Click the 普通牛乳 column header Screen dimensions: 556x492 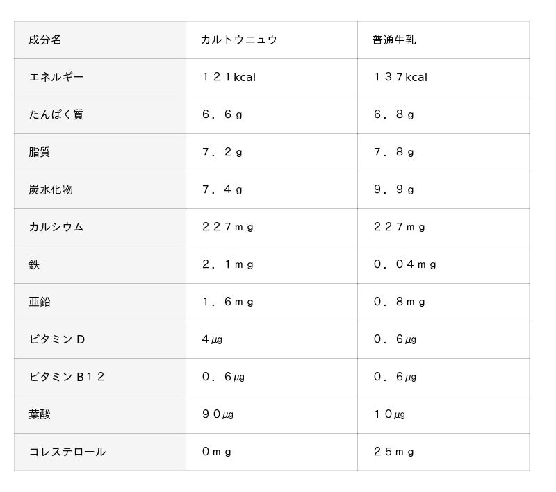[x=394, y=40]
